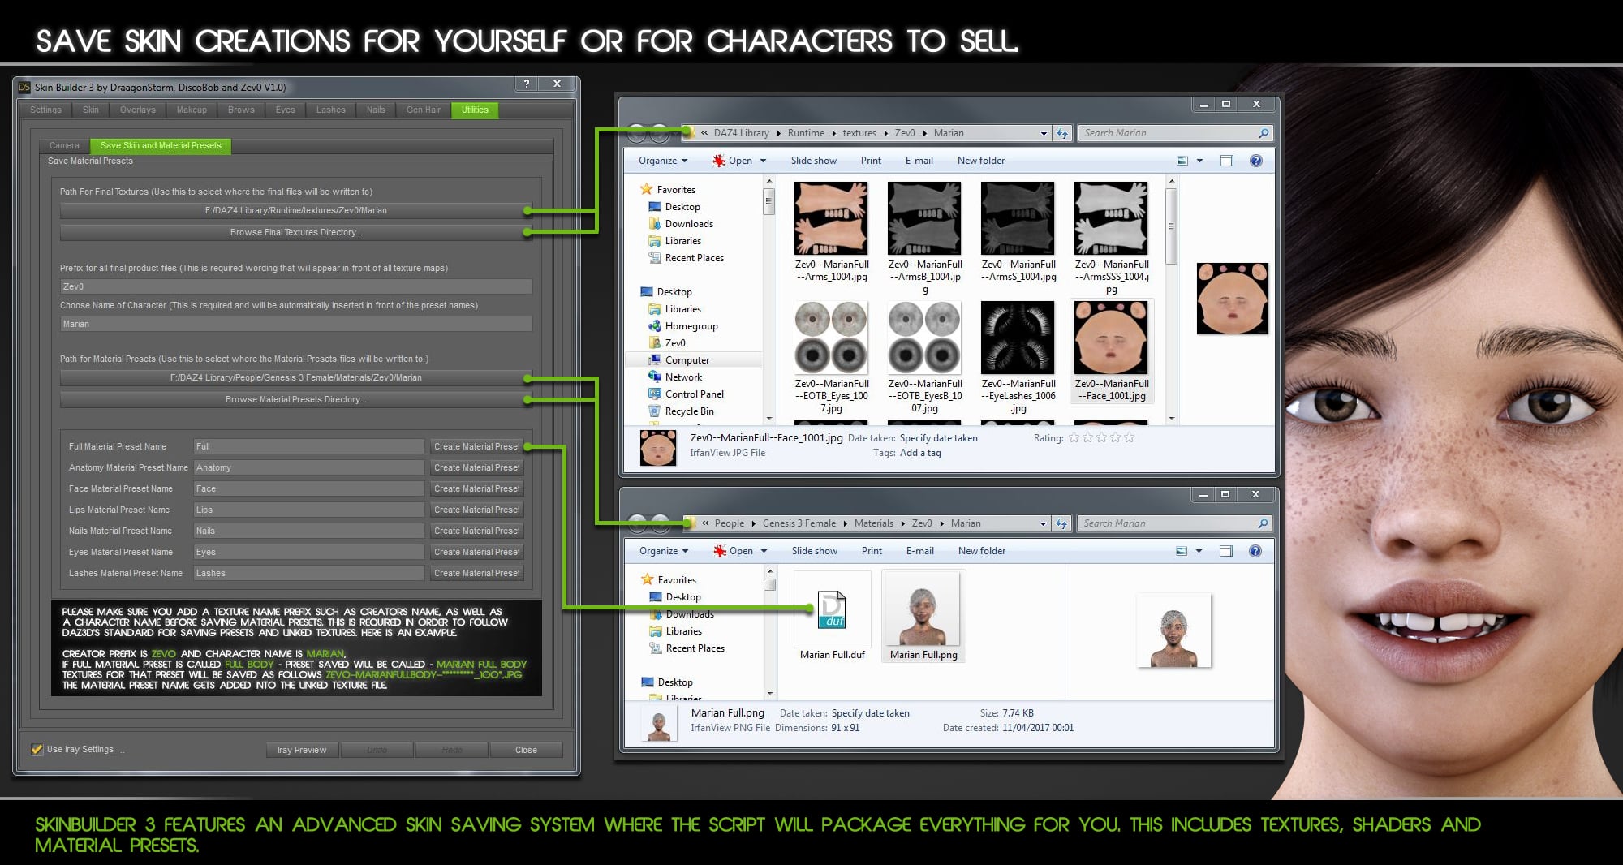Switch to the Makeup tab in Skin Builder
This screenshot has height=865, width=1623.
coord(192,110)
